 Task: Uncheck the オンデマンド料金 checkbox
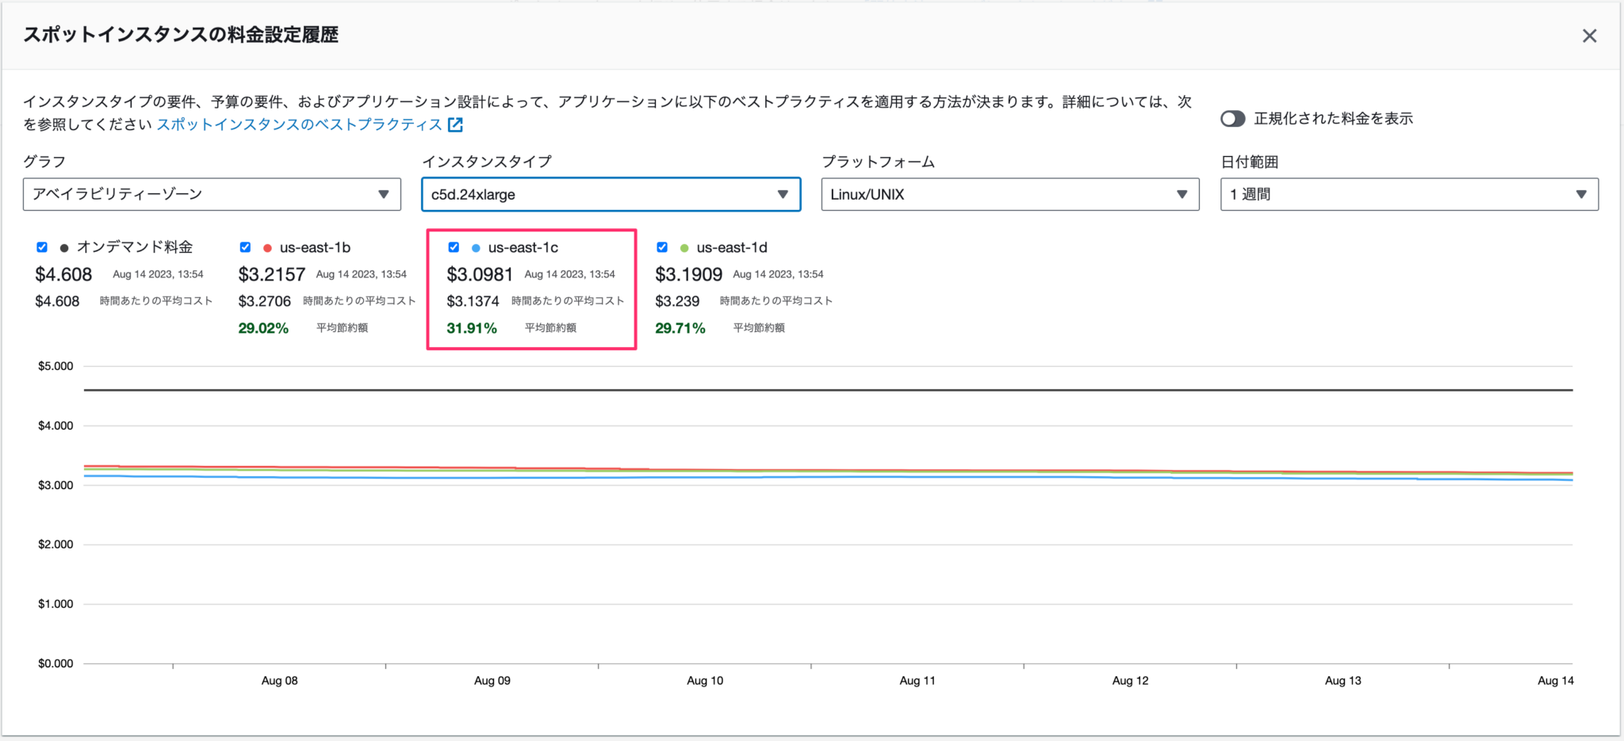point(41,246)
